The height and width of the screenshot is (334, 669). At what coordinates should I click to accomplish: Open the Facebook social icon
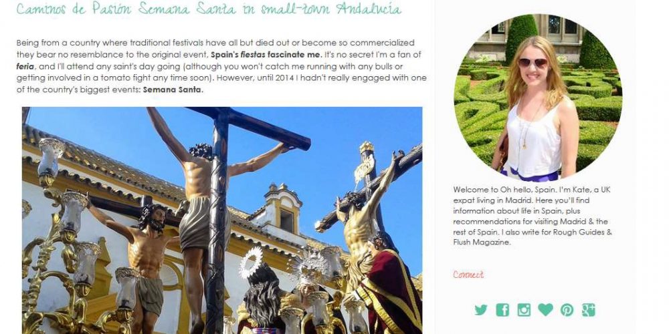coord(502,310)
